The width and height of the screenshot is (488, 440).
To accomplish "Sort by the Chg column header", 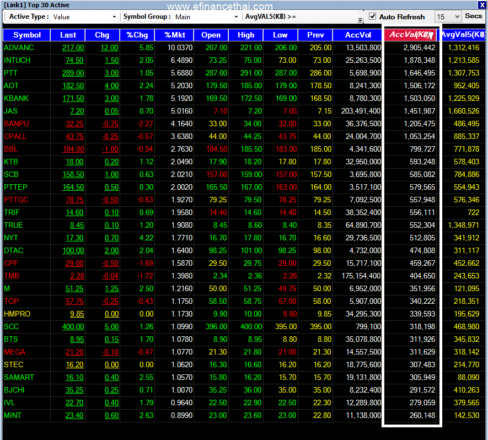I will tap(102, 35).
